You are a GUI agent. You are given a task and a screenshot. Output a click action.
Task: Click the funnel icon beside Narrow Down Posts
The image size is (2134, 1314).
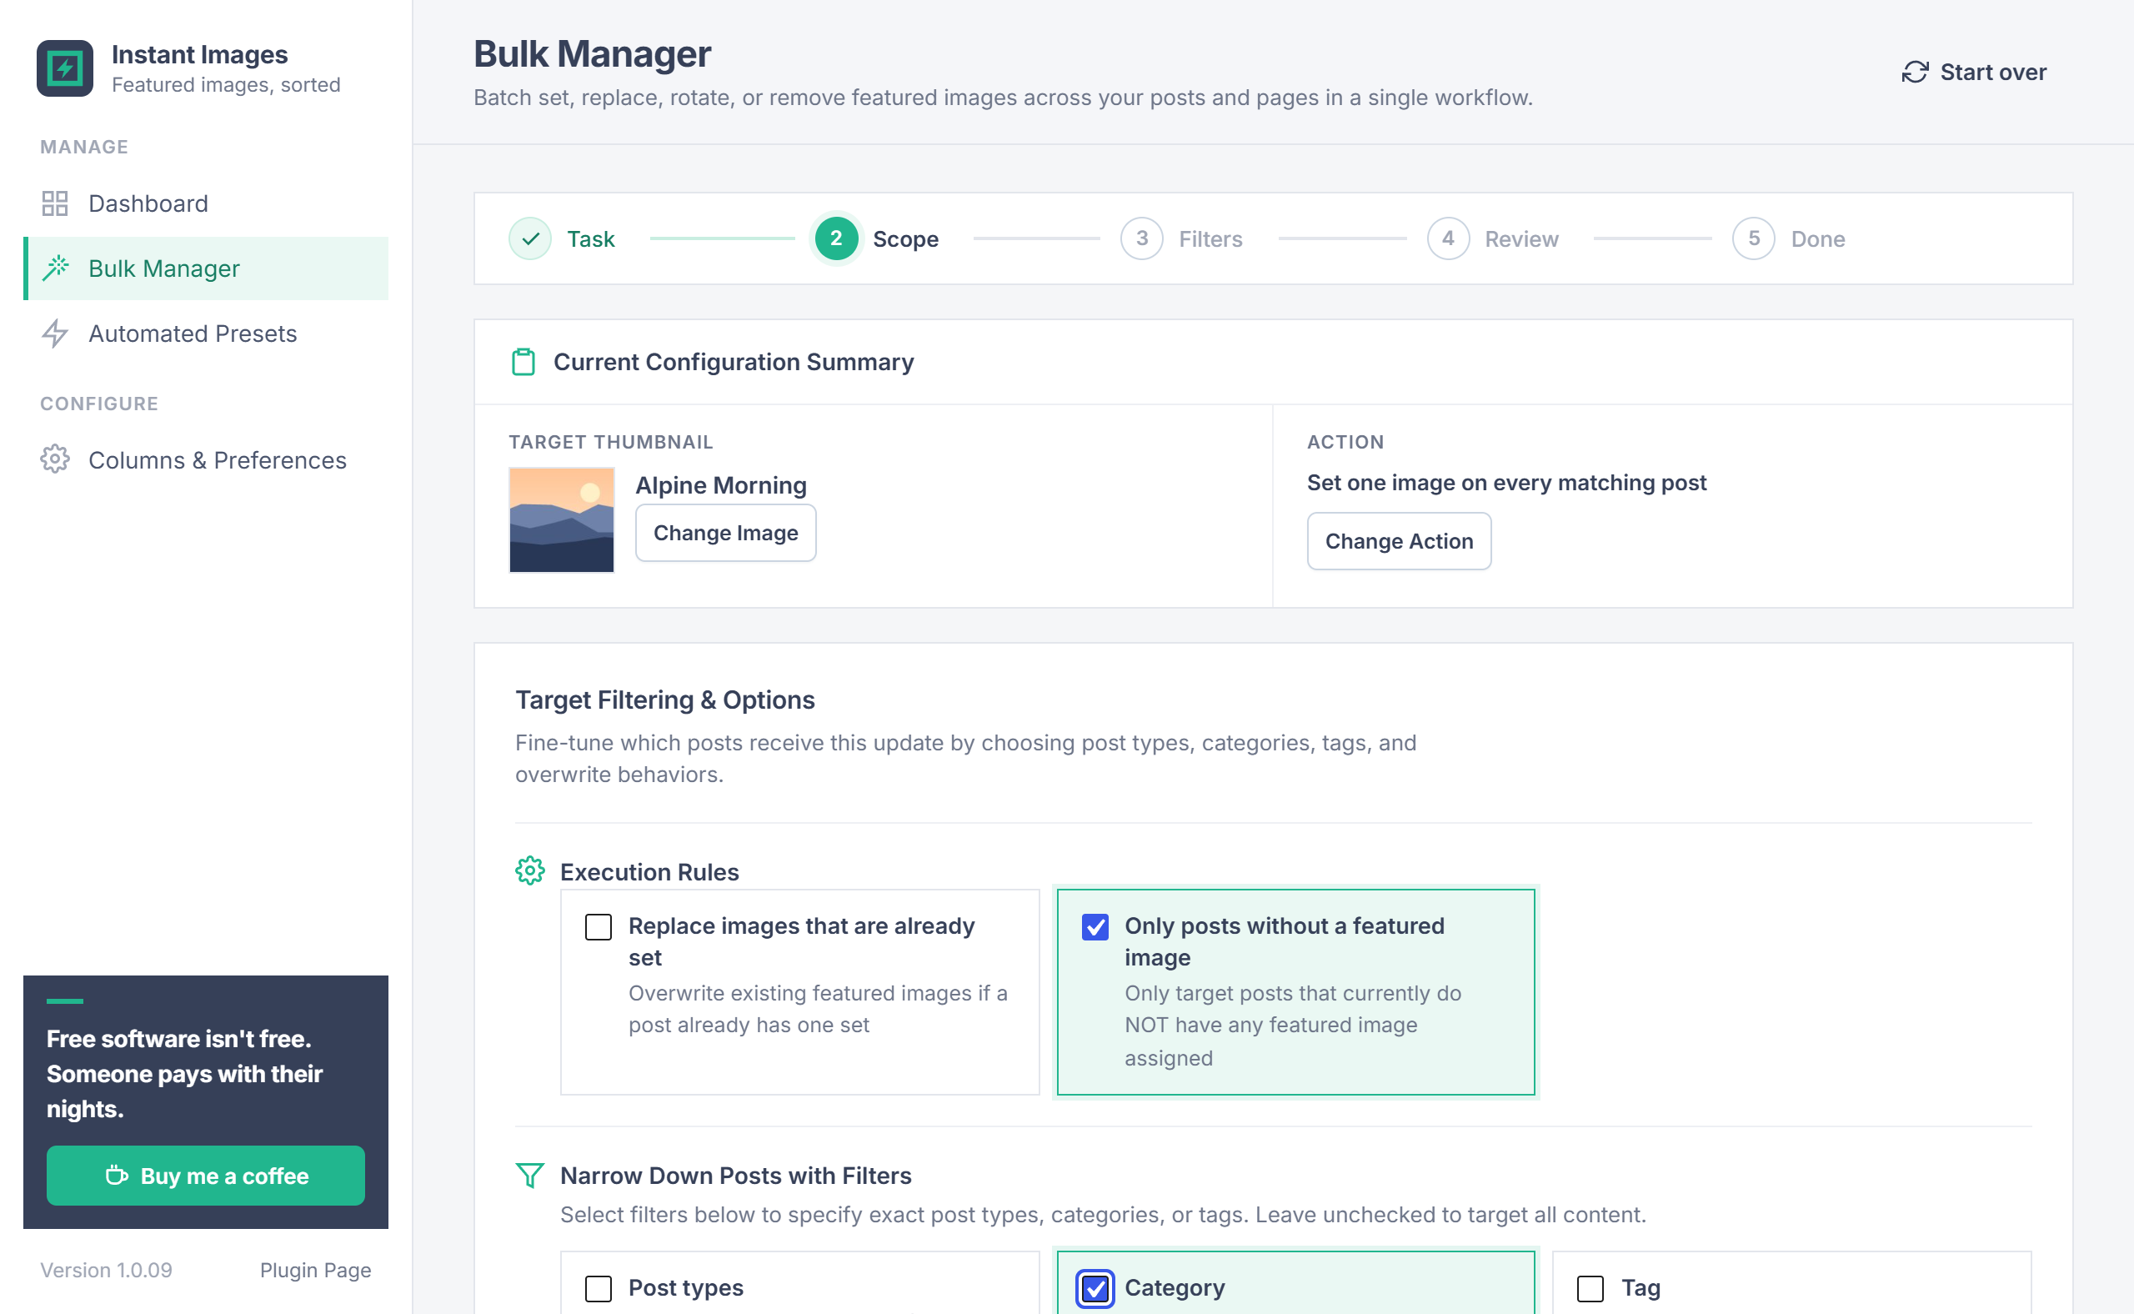[x=529, y=1175]
